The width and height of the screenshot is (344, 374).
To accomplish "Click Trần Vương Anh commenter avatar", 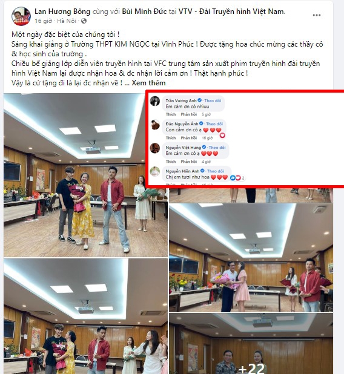I will click(154, 101).
